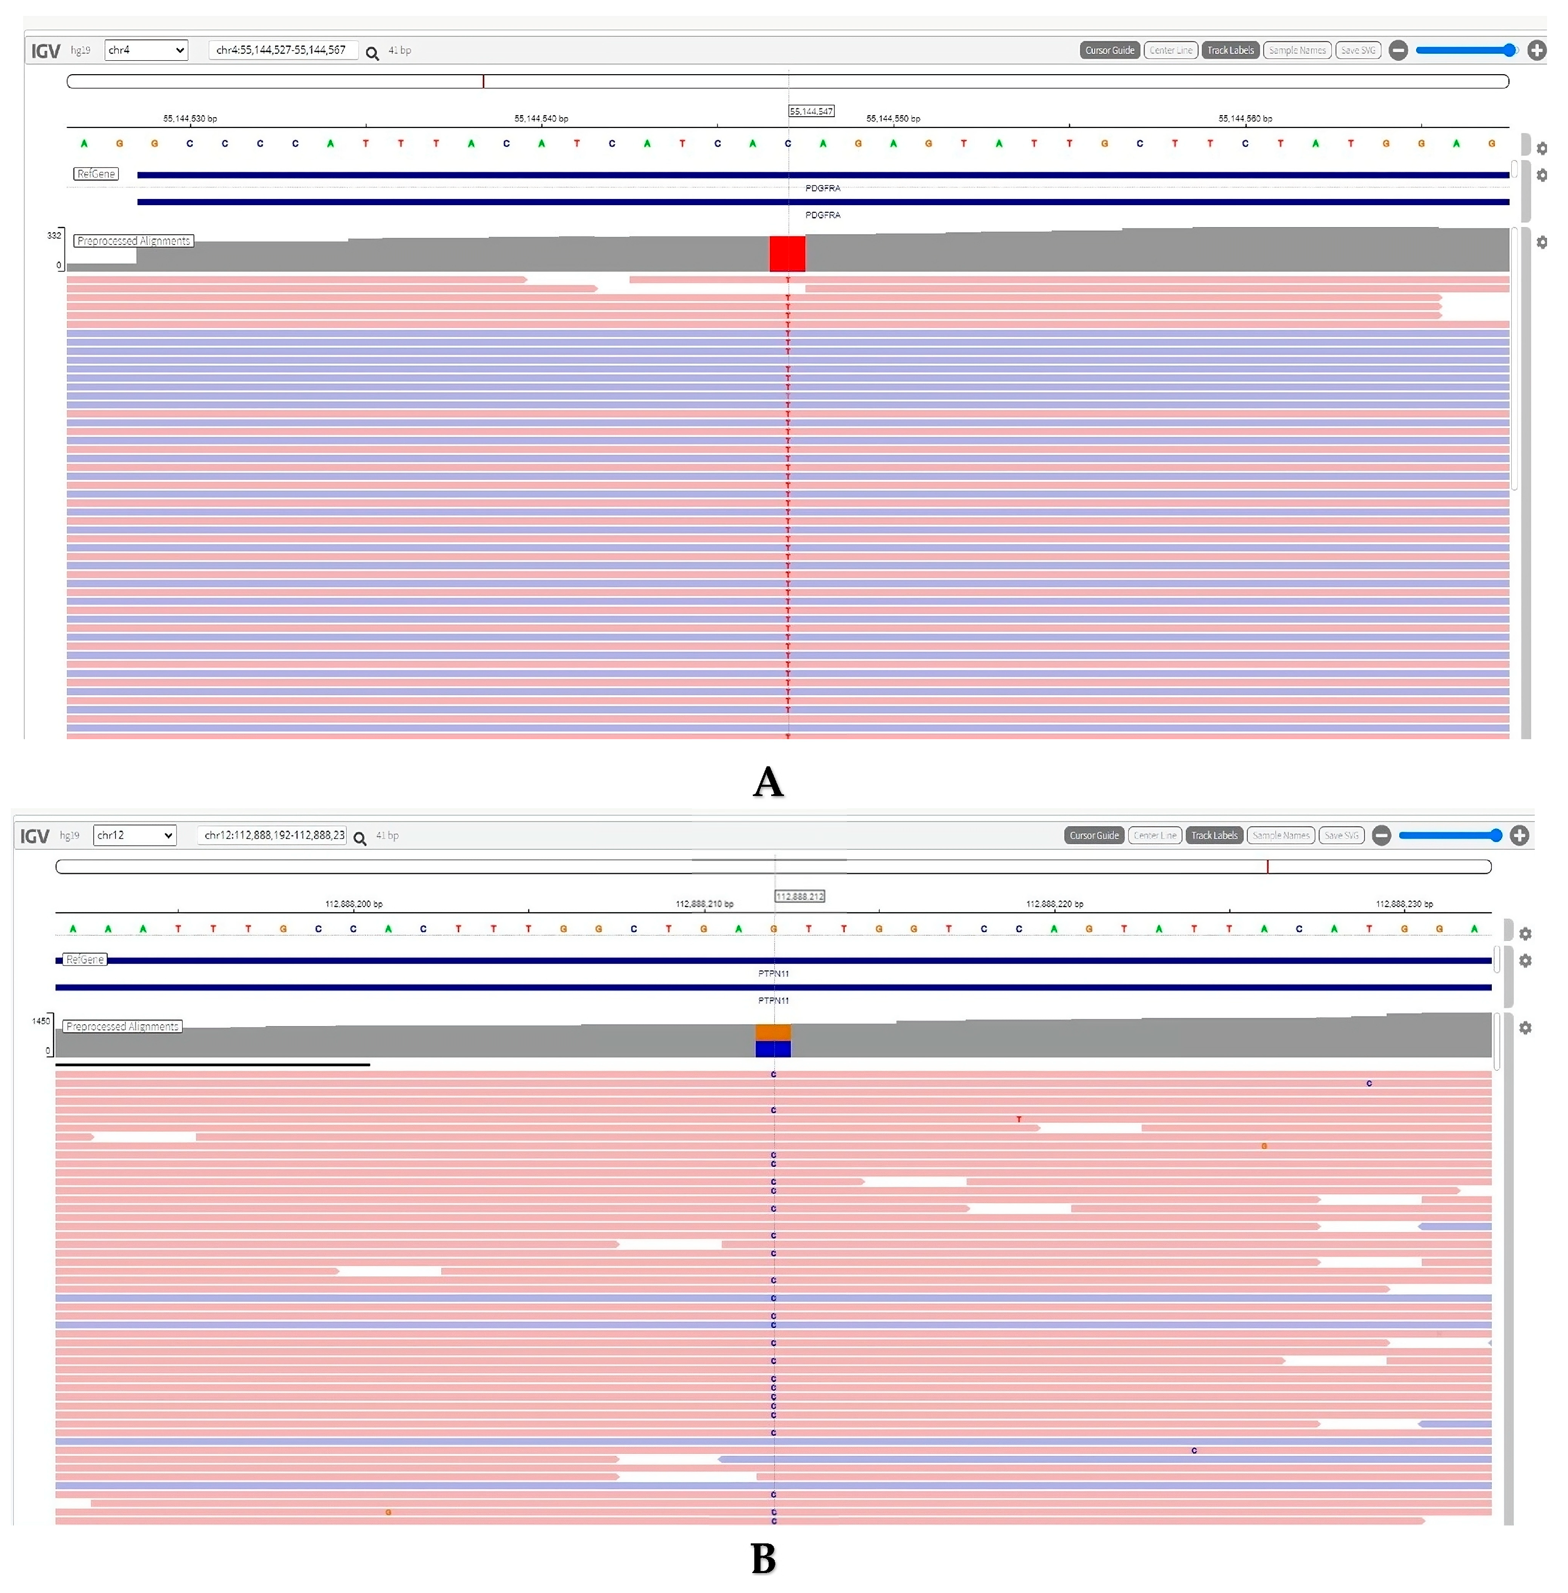Click the search magnifier icon in top IGV panel

(372, 54)
